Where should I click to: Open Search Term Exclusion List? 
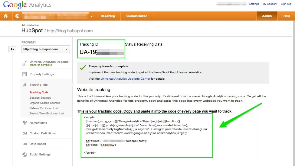[x=47, y=113]
